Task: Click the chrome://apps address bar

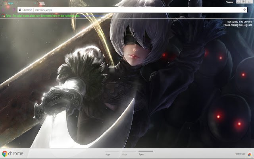Action: click(x=132, y=10)
